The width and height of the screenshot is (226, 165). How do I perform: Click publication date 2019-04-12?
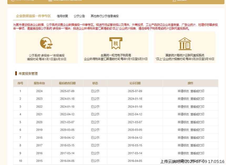click(135, 138)
